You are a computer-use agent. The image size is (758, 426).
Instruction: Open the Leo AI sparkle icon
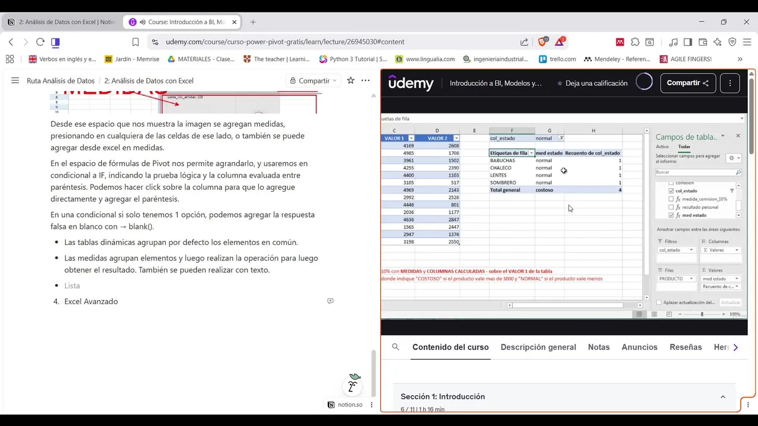click(718, 42)
